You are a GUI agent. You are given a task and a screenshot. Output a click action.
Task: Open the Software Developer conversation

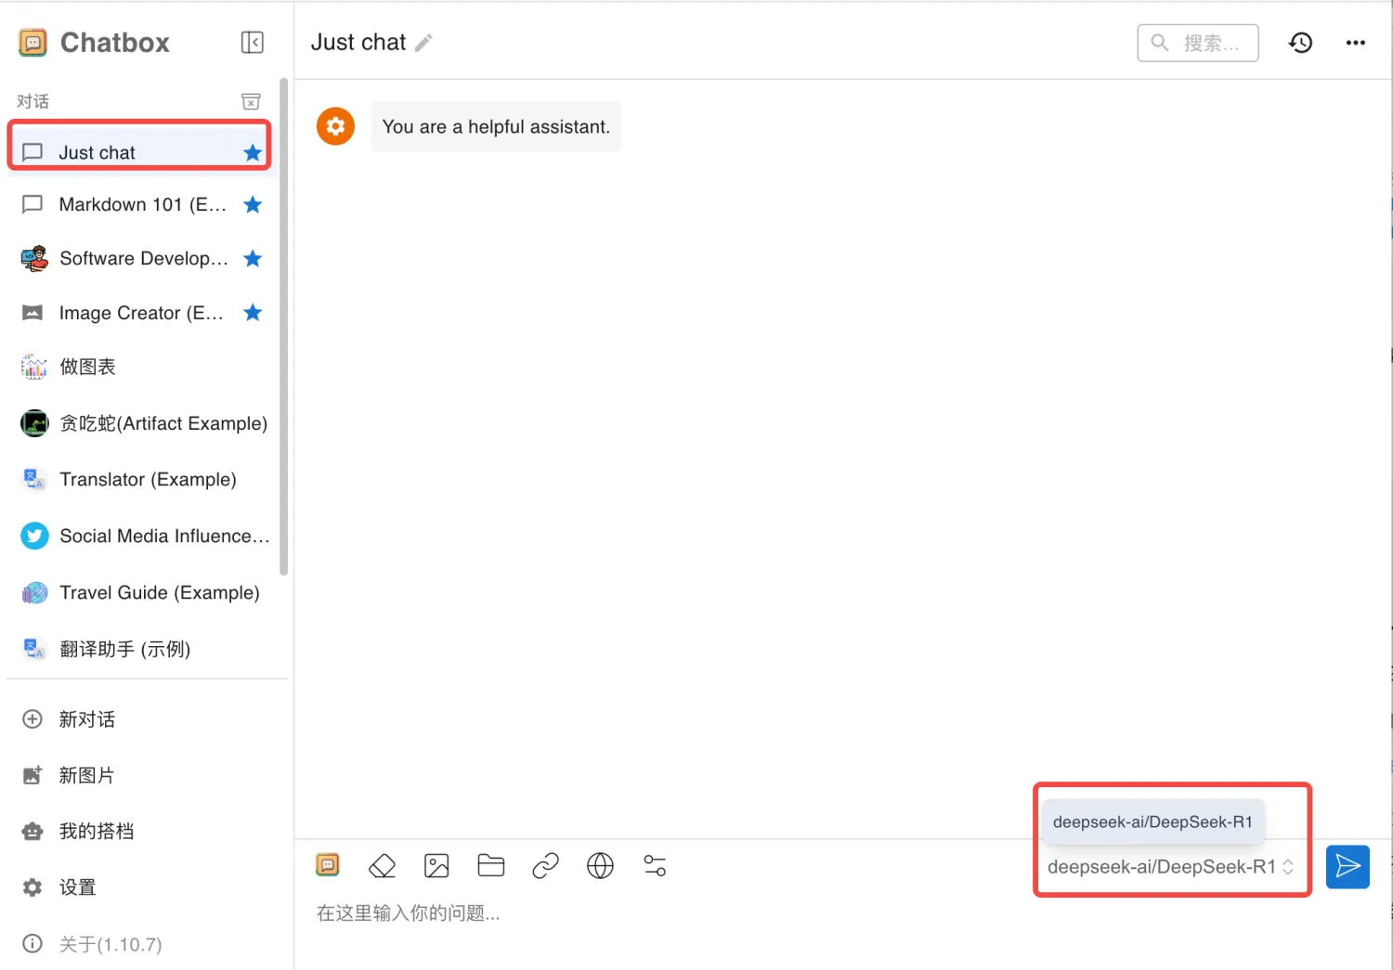tap(141, 258)
